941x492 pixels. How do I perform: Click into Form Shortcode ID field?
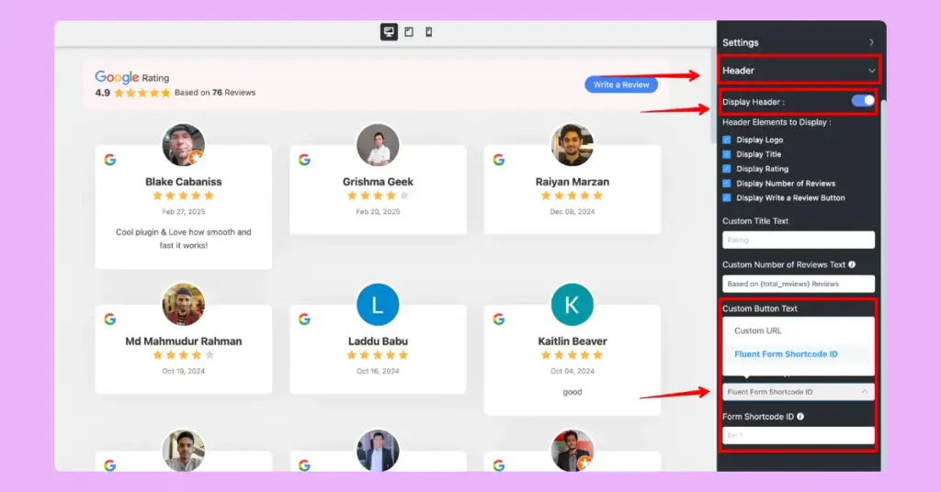(799, 436)
